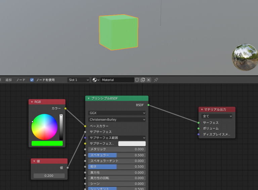Click the BSDF output socket
258x190 pixels.
coord(148,105)
